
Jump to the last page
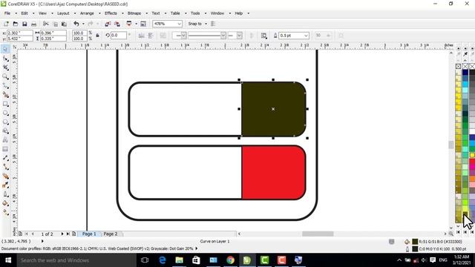coord(68,234)
